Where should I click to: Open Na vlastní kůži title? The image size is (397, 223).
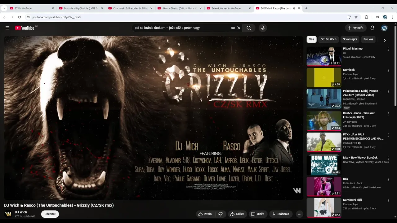point(352,200)
